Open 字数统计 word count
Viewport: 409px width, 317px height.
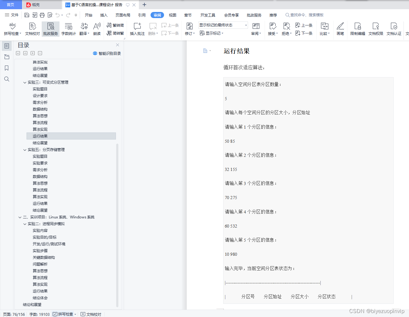tap(69, 29)
